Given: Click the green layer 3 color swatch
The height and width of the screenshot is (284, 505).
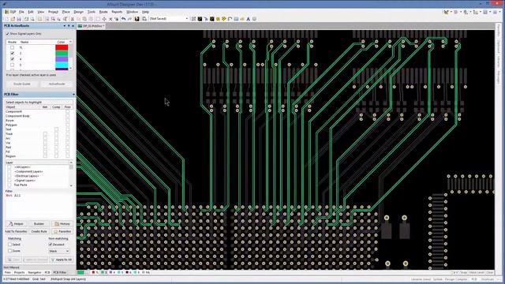Looking at the screenshot, I should click(62, 53).
